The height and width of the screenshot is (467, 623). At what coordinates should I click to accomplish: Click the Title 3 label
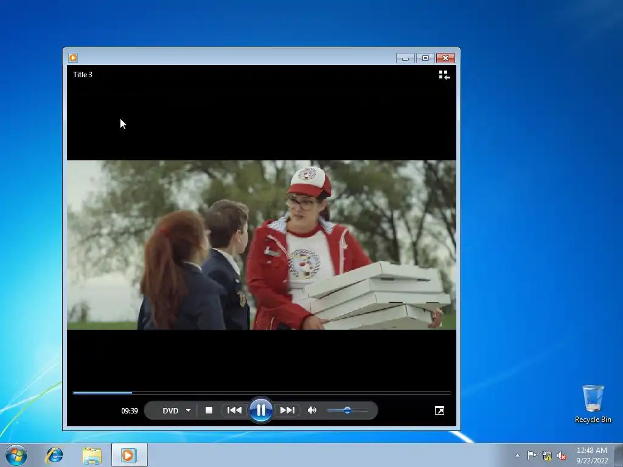(x=83, y=75)
